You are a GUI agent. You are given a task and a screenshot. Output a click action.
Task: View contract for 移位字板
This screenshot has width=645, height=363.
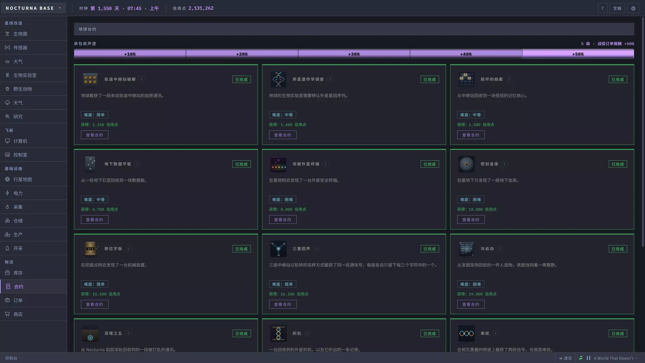[94, 305]
